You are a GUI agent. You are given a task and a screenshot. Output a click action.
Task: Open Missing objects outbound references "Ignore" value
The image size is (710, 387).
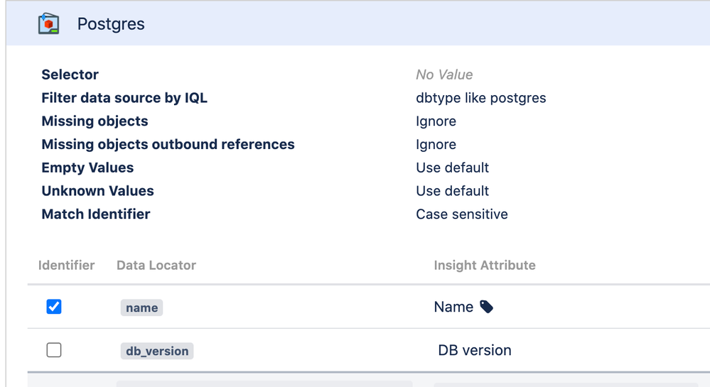click(436, 145)
